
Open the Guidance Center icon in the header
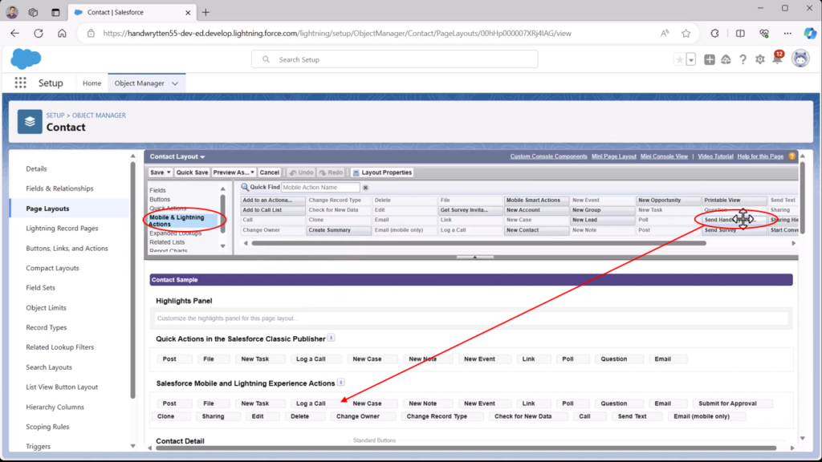(x=726, y=59)
